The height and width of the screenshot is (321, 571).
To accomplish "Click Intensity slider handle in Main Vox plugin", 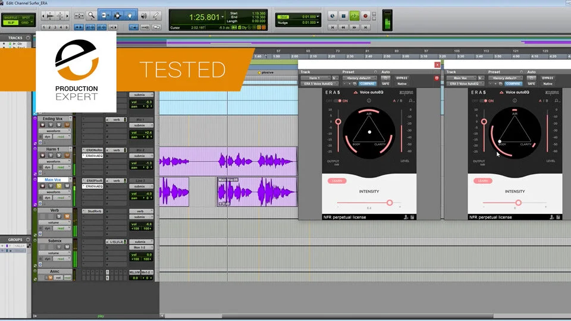I will [518, 202].
